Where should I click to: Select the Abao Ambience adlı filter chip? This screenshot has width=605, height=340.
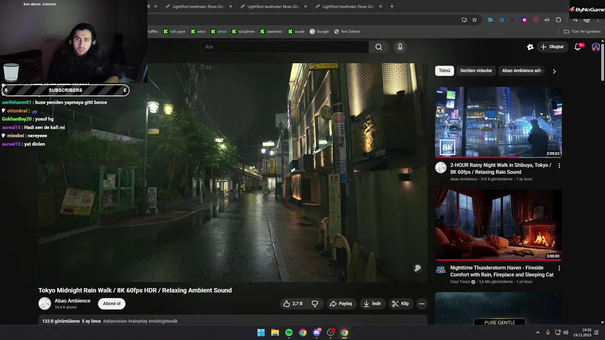pos(523,71)
